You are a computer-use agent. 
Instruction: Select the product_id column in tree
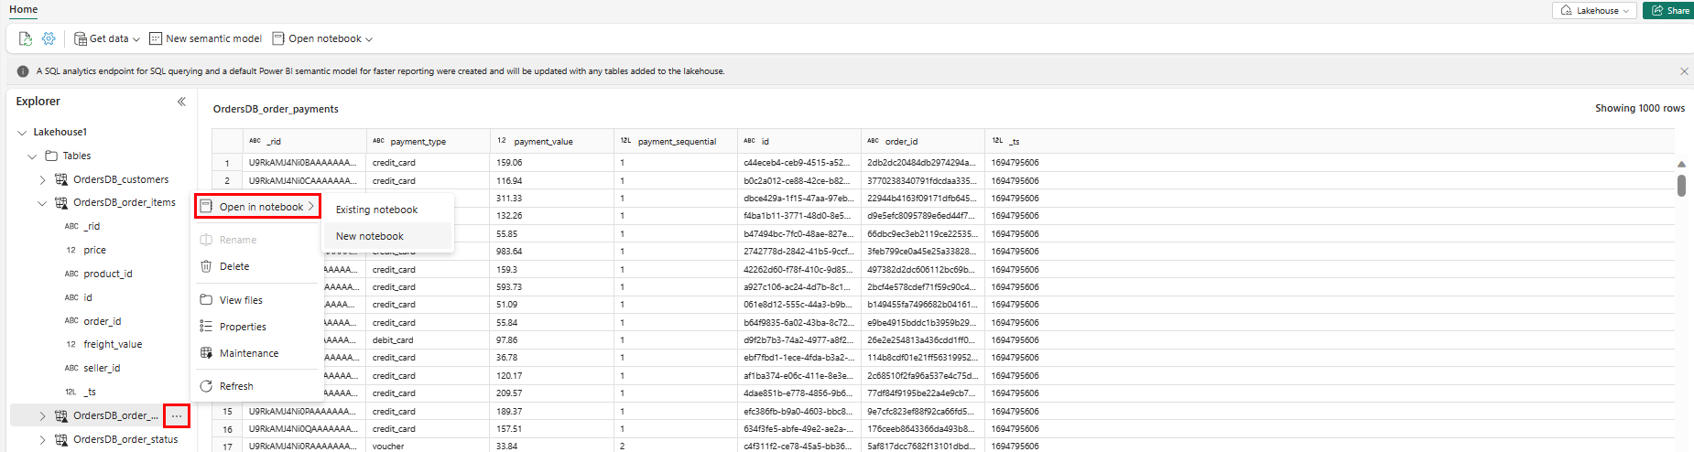(108, 274)
